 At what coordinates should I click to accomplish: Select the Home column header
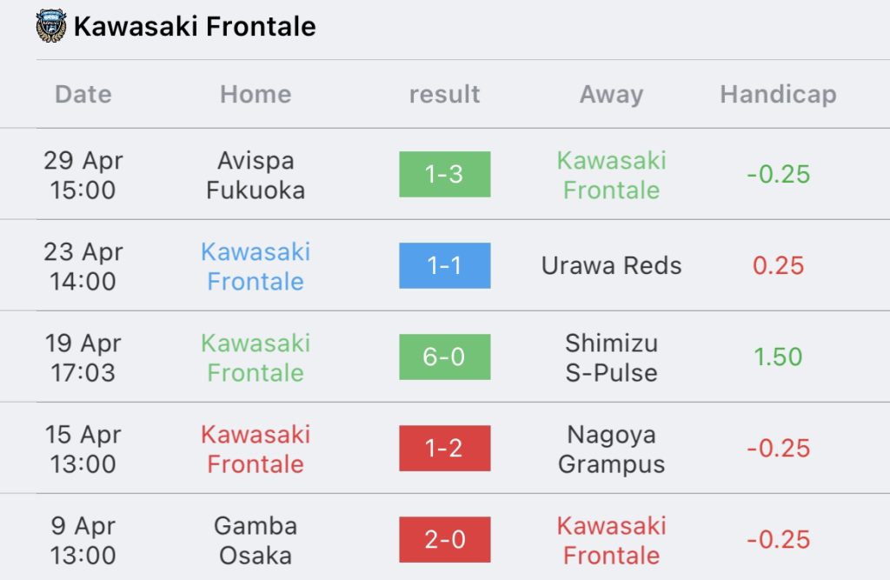[x=256, y=94]
